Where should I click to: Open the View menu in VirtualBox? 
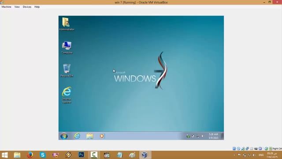click(17, 7)
